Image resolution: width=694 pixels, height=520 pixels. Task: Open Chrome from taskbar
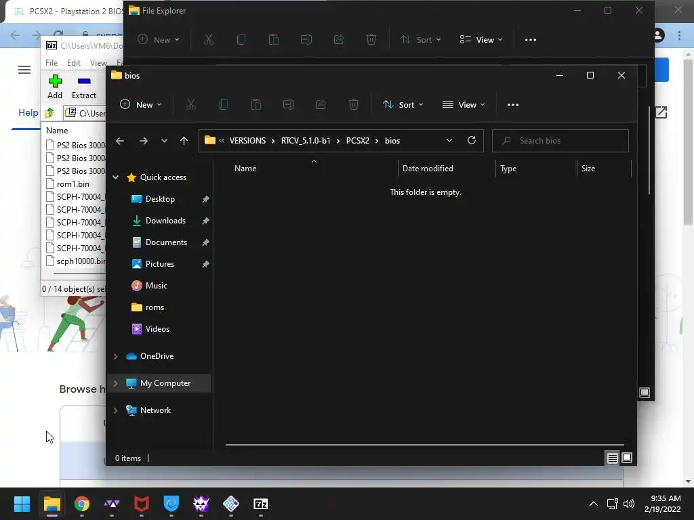point(82,504)
